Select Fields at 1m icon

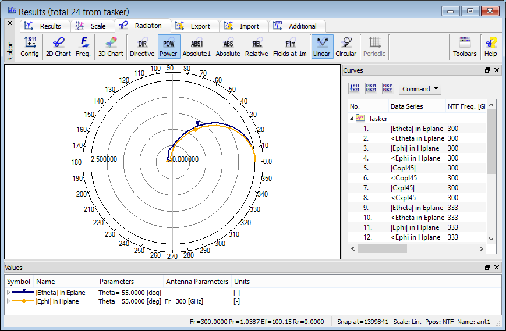290,47
